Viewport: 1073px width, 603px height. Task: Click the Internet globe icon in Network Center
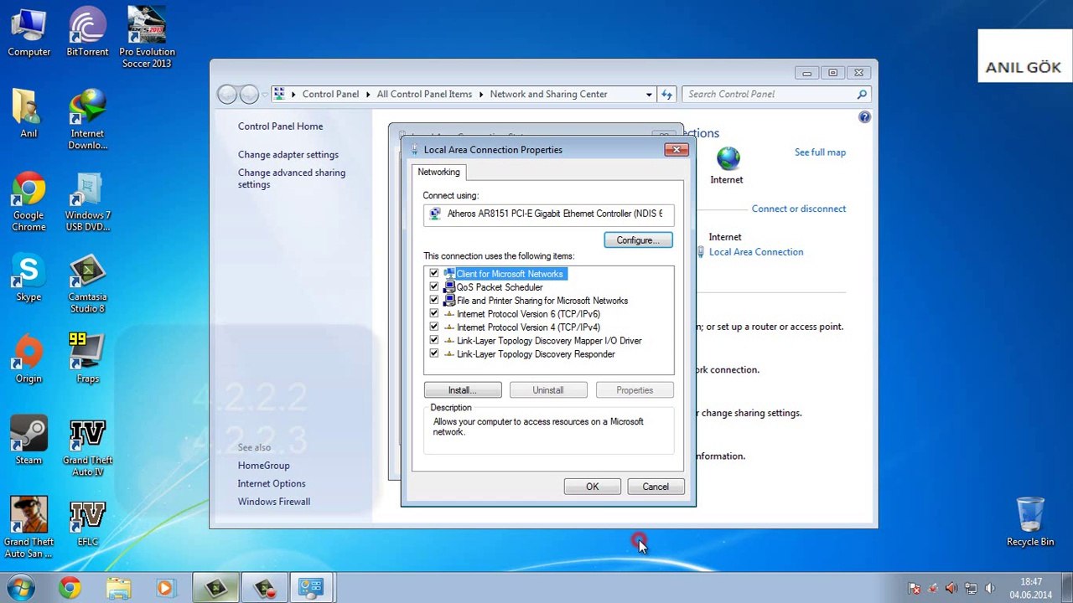pyautogui.click(x=728, y=157)
